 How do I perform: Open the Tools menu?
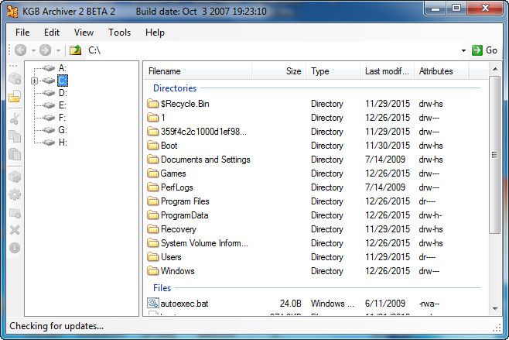click(x=119, y=33)
